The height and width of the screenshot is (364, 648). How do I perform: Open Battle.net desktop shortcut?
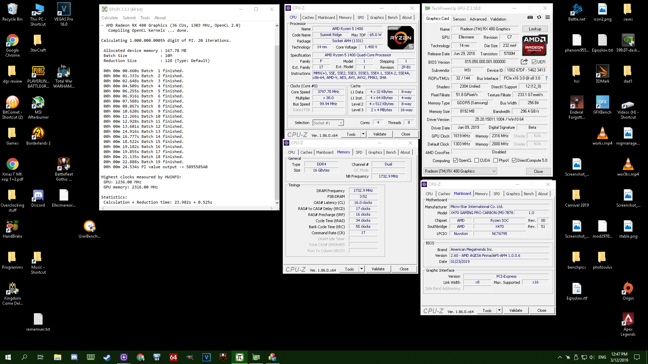[x=577, y=12]
